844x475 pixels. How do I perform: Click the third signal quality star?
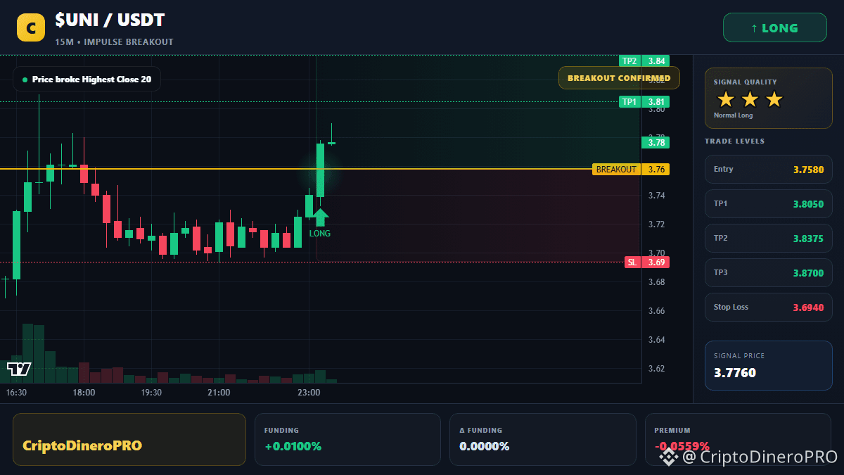[774, 99]
